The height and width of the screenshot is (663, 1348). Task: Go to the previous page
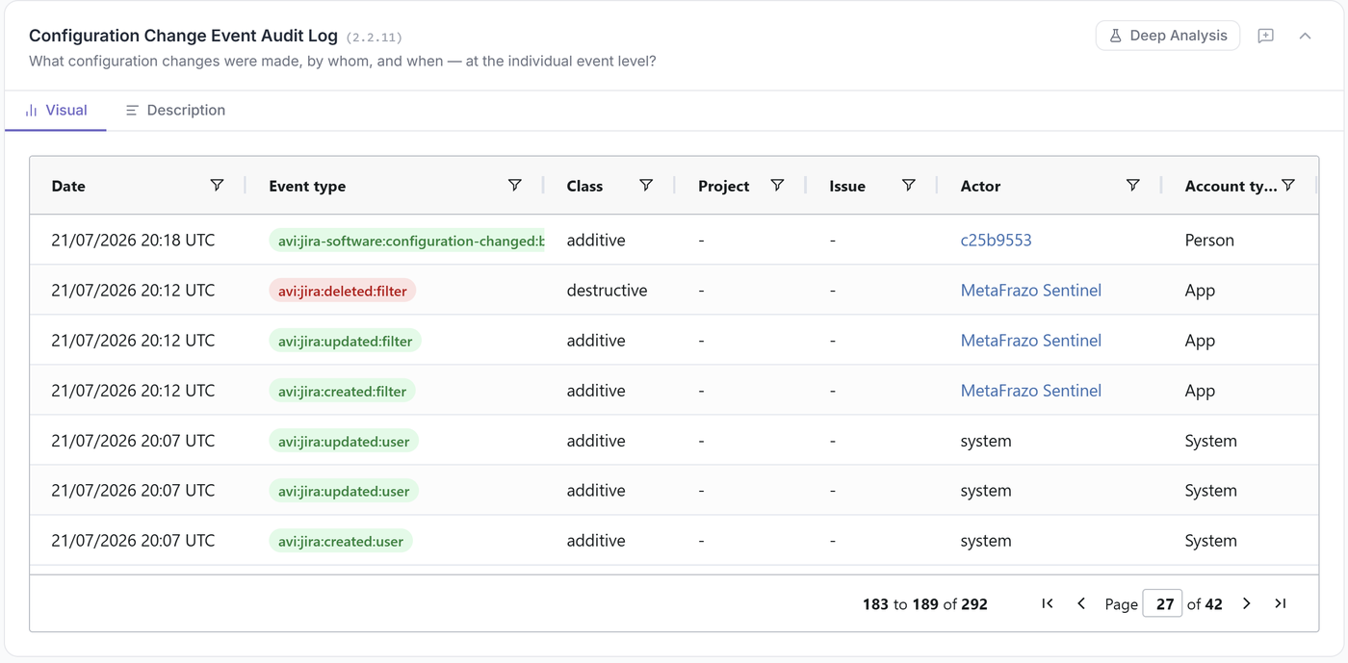point(1081,603)
